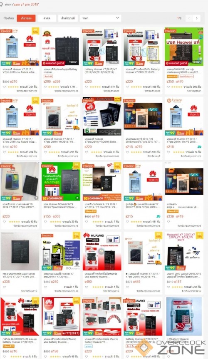Open the ราคา price sort dropdown
The image size is (208, 359).
tap(101, 18)
